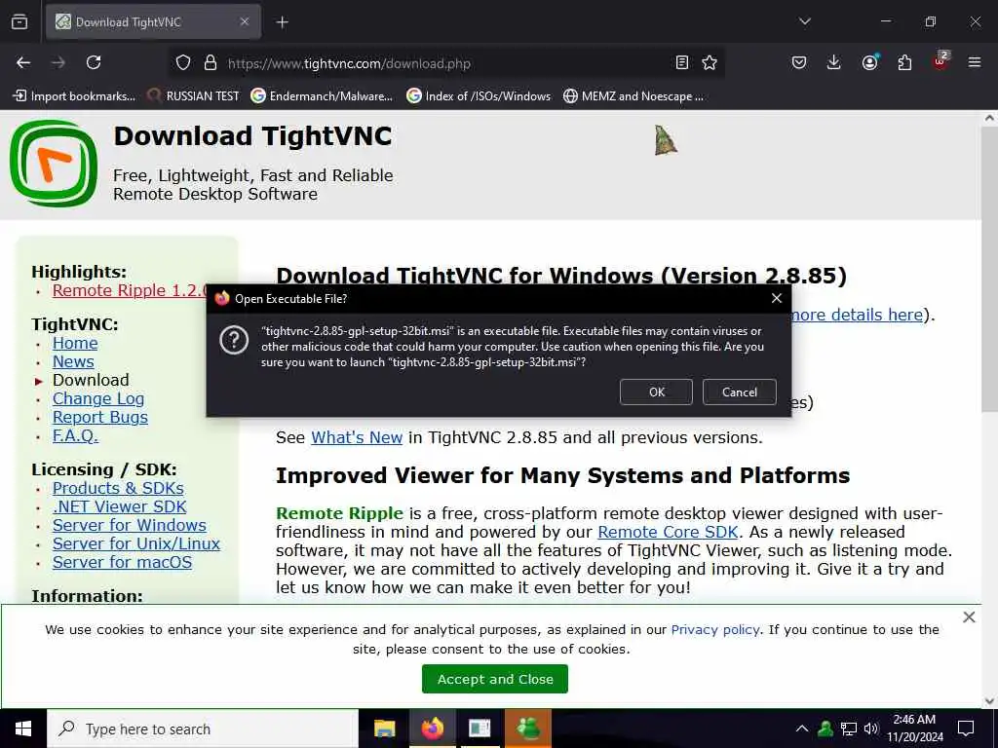Open MEMZ and Noescape bookmark
Viewport: 998px width, 748px height.
tap(633, 96)
